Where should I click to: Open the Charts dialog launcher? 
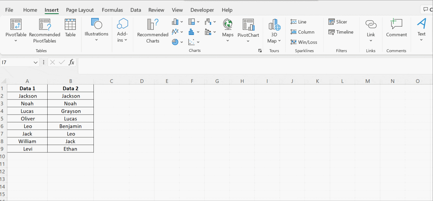(x=260, y=51)
